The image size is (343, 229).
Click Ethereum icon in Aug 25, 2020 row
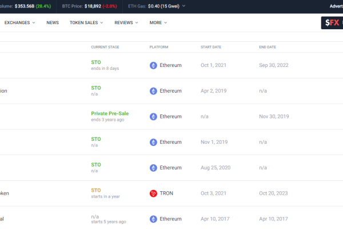pyautogui.click(x=153, y=168)
